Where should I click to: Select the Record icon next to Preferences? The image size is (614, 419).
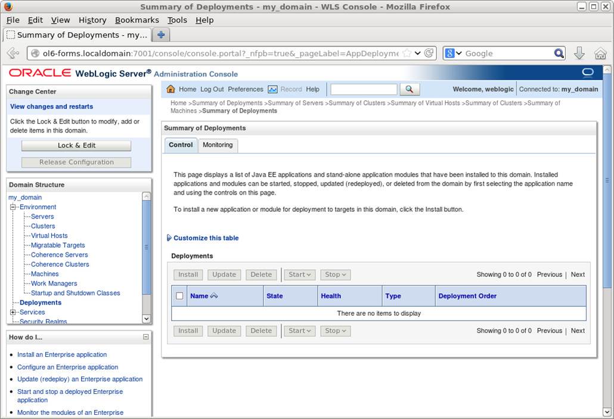click(x=272, y=89)
